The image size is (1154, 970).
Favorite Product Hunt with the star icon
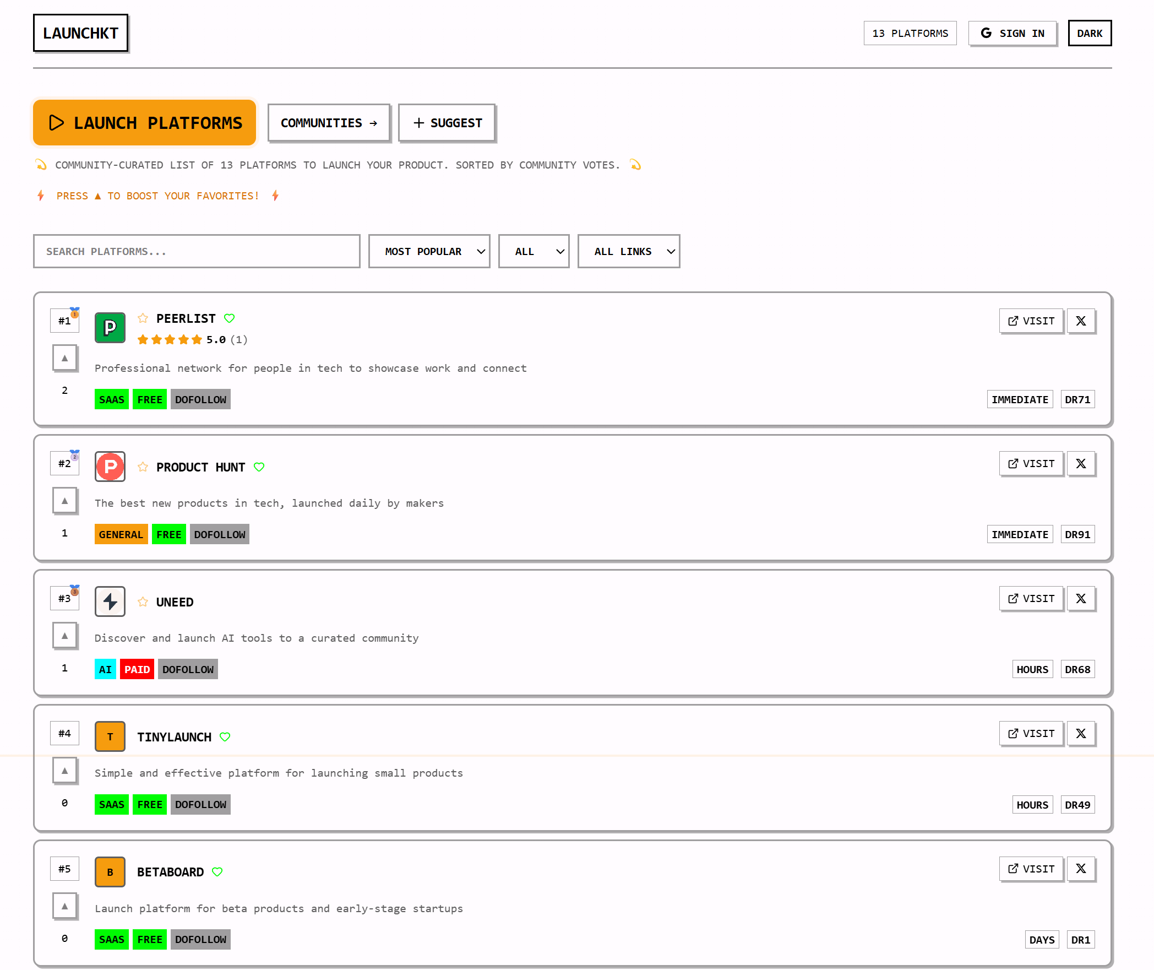[x=143, y=467]
